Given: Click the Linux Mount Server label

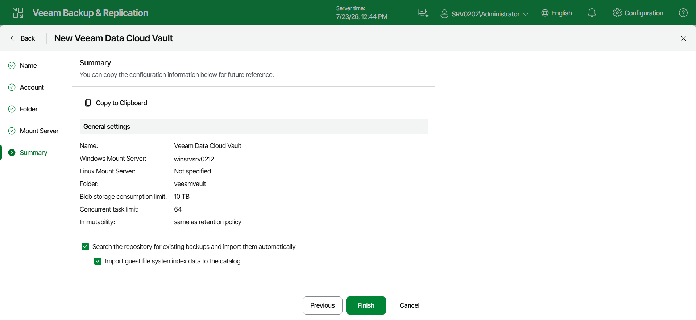Looking at the screenshot, I should click(107, 171).
